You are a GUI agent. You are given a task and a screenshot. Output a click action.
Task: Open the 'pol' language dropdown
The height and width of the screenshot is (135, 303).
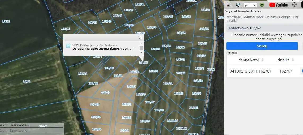click(250, 5)
